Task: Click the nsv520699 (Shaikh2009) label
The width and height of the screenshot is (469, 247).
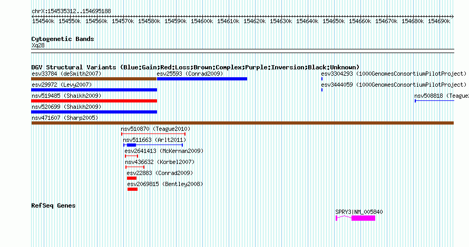Action: coord(66,107)
